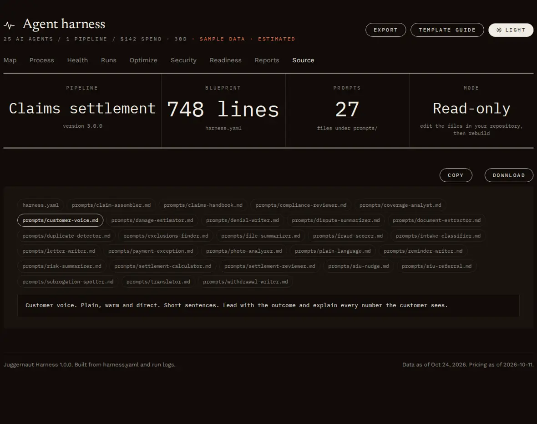537x424 pixels.
Task: View prompts/denial-writer.md
Action: click(x=243, y=220)
